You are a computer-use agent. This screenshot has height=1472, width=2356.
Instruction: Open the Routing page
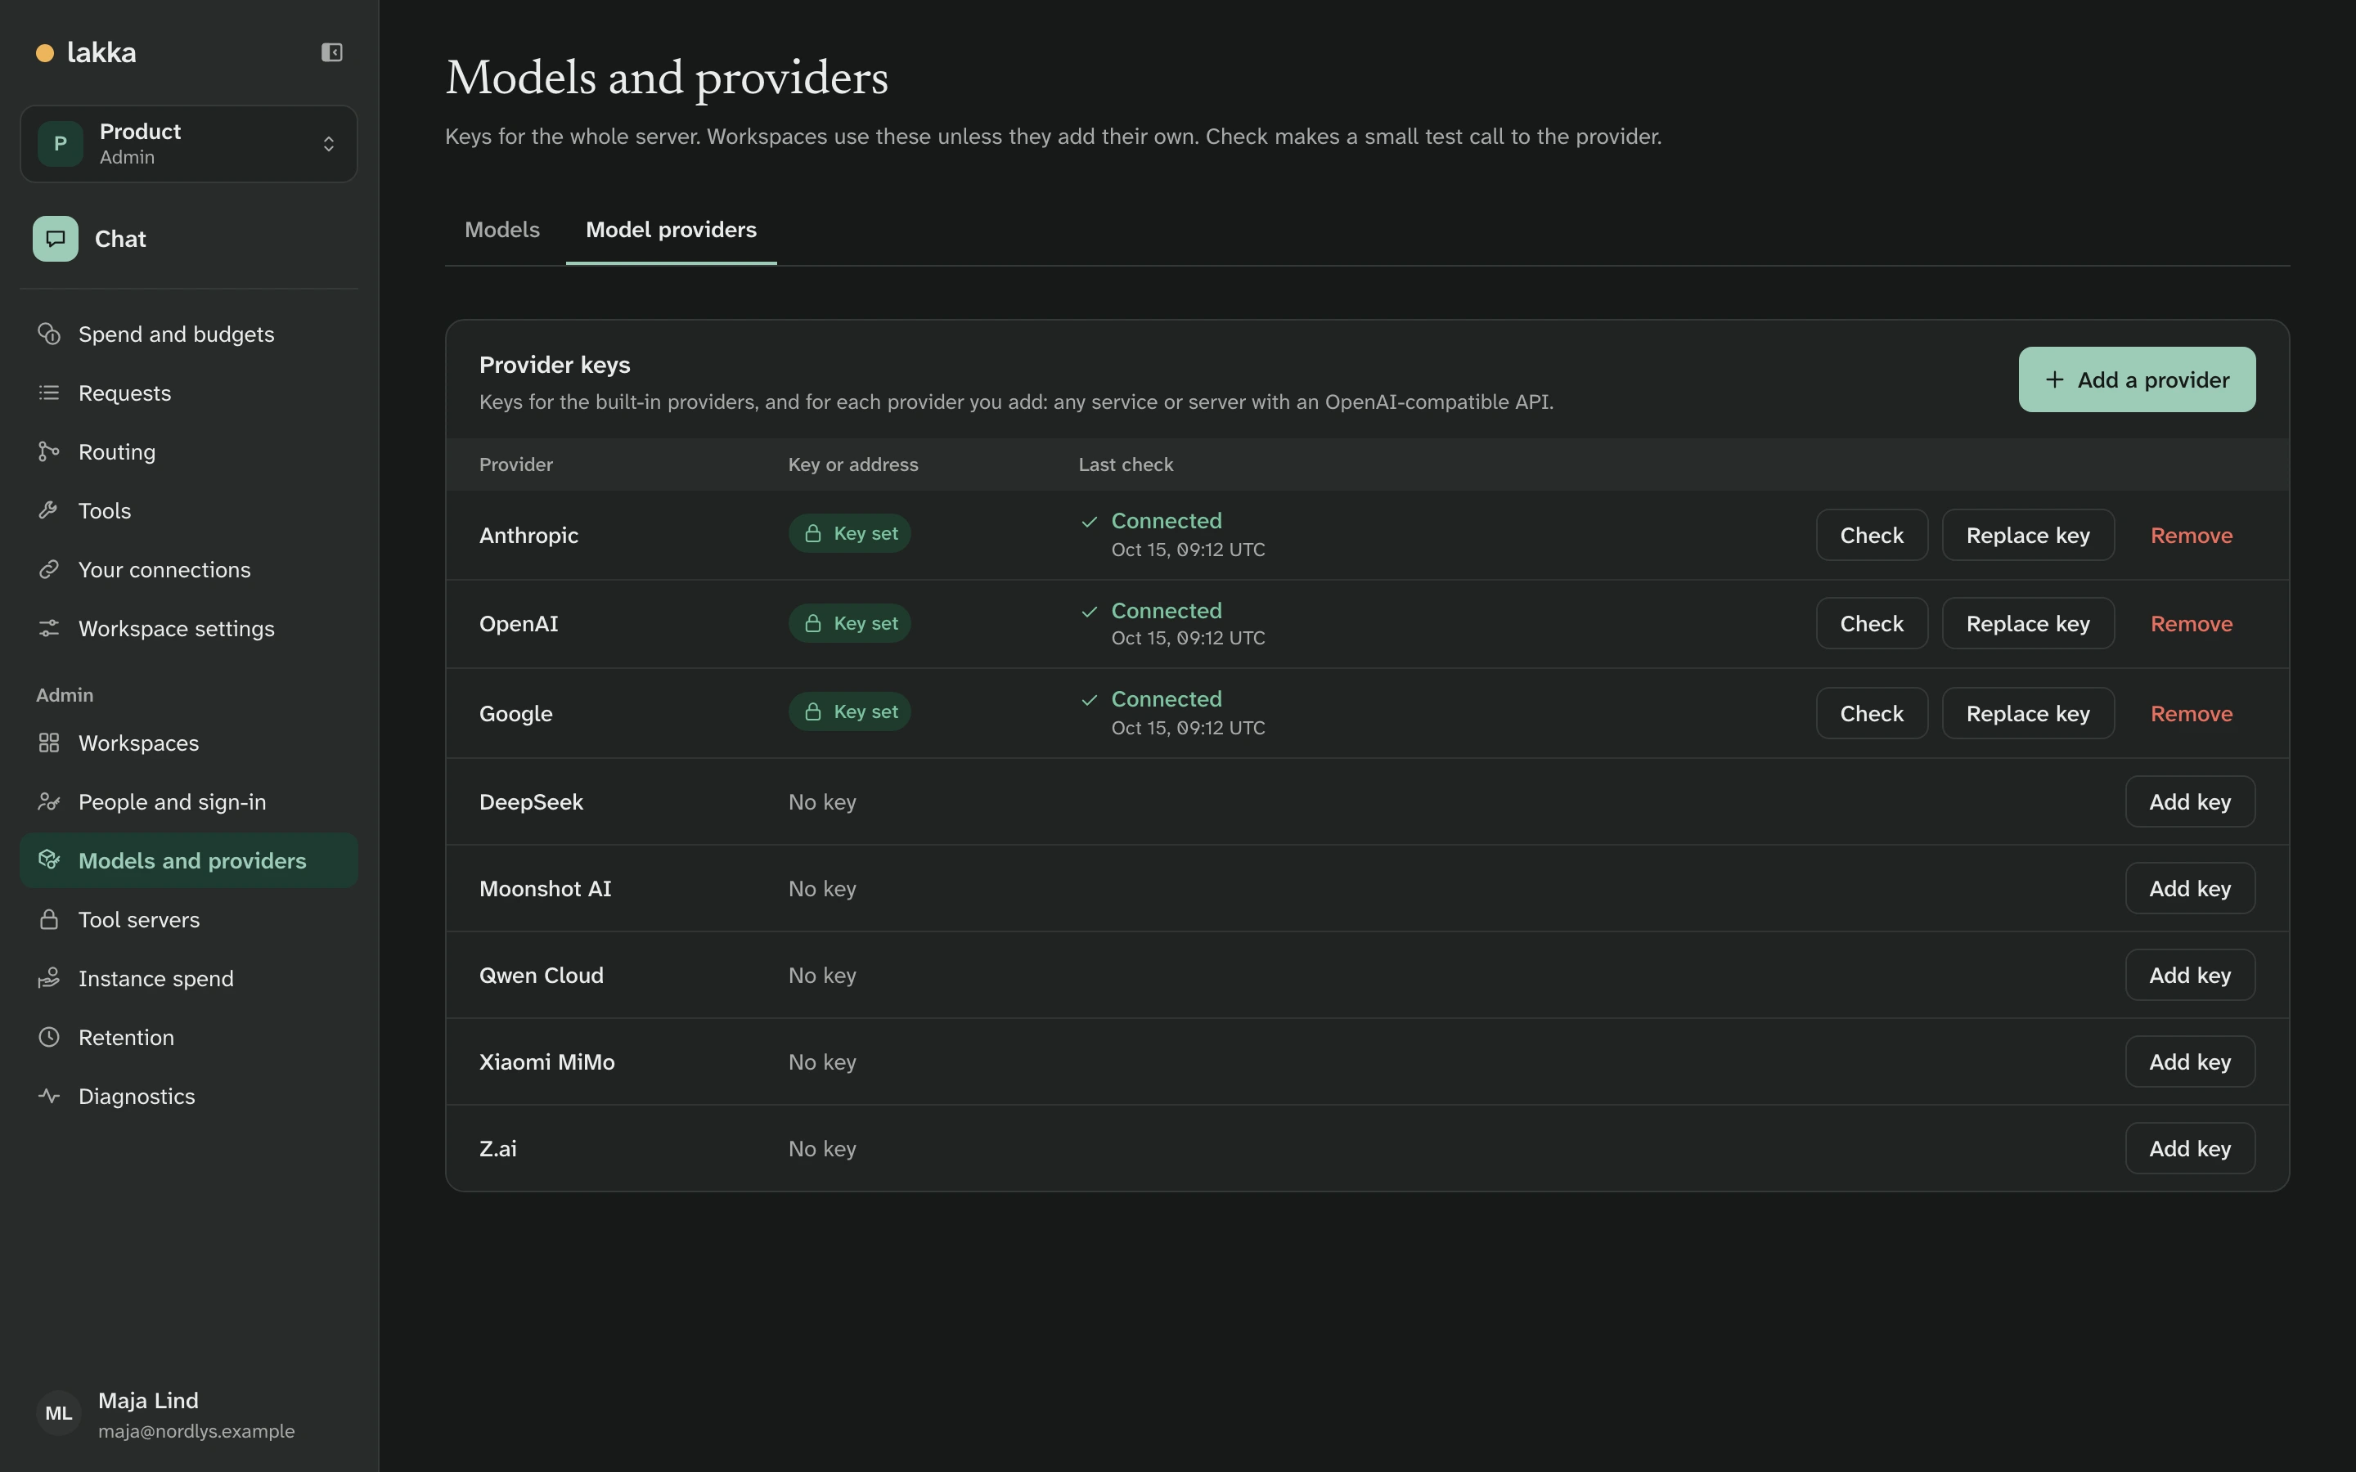(189, 451)
